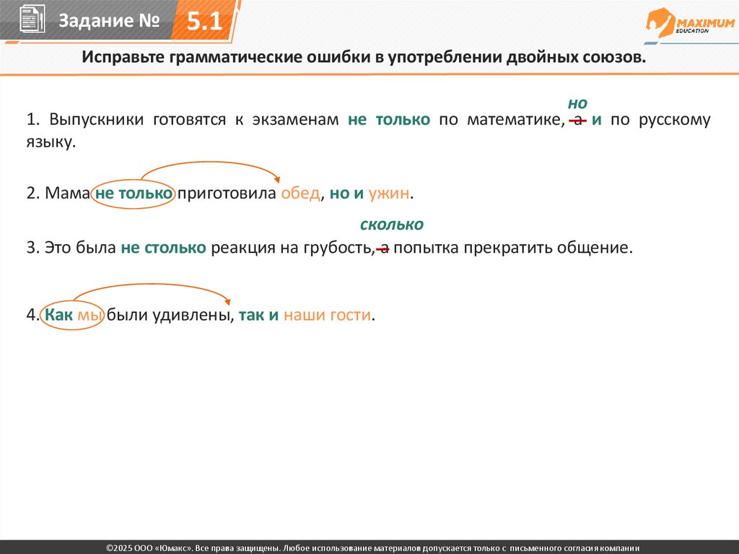Click the word грубость
The width and height of the screenshot is (739, 554).
pos(338,248)
